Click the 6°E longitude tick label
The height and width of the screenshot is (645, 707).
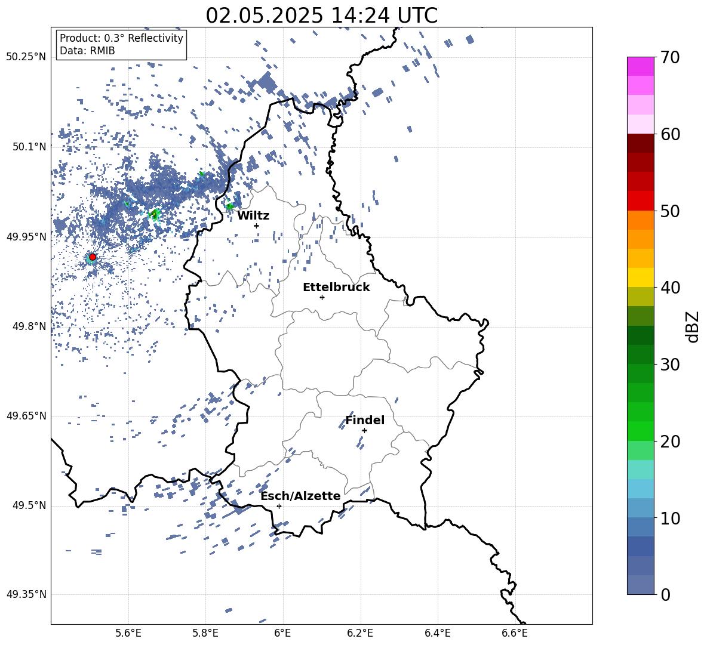[282, 633]
